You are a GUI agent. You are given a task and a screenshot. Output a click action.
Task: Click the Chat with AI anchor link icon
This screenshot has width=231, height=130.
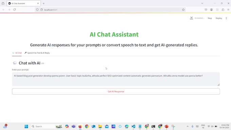pos(43,63)
